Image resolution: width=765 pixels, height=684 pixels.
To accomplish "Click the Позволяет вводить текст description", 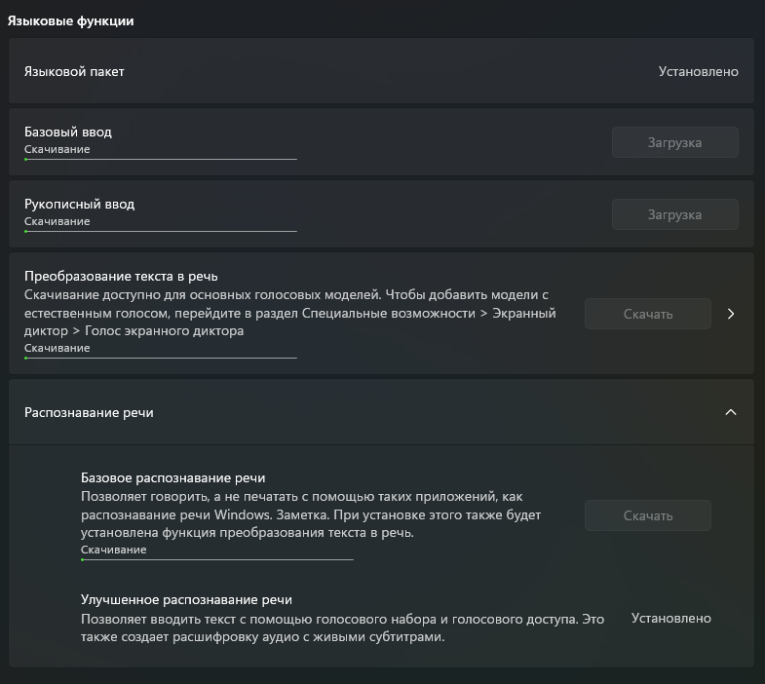I will [342, 627].
